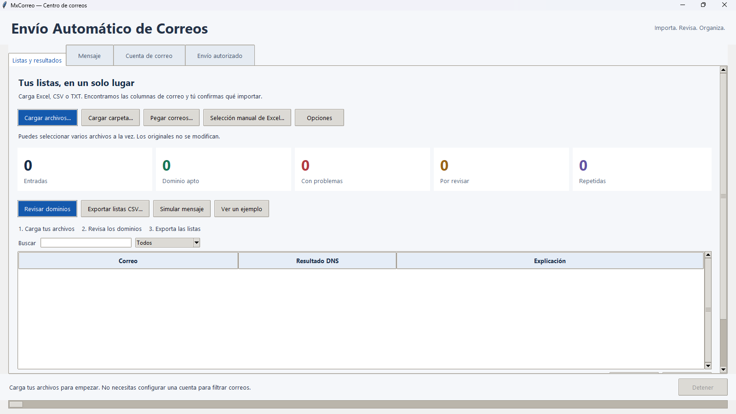
Task: Click the main panel scroll-down arrow
Action: tap(723, 369)
